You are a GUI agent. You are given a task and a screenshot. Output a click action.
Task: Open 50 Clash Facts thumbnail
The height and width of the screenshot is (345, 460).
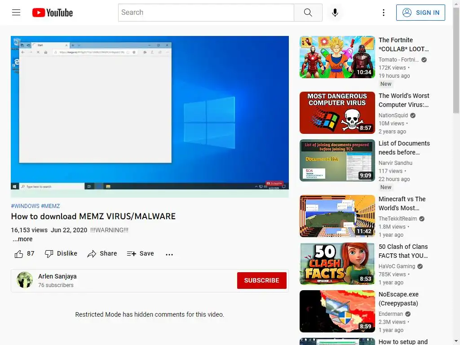point(337,263)
